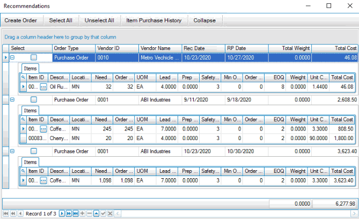Click search icon in Metro Vechicle items grid
This screenshot has height=219, width=359.
coord(23,77)
